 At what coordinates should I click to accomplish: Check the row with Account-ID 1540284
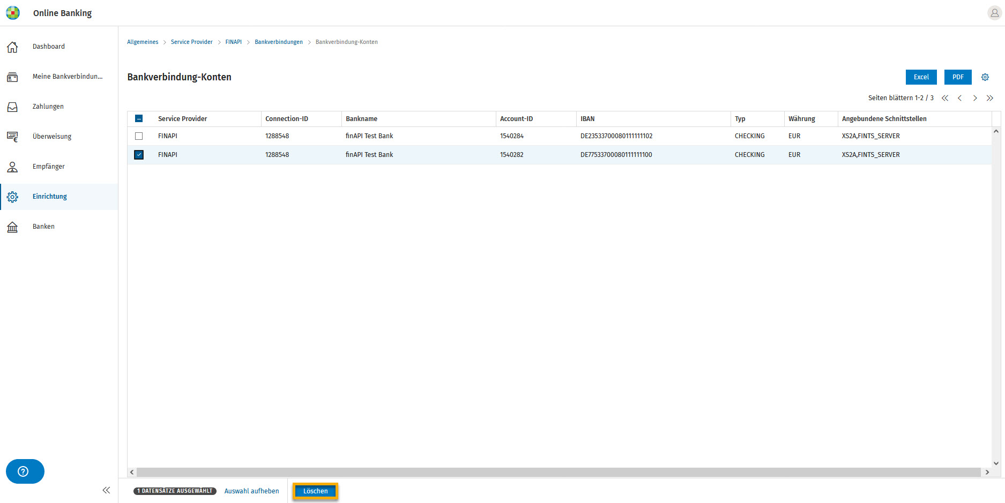coord(139,136)
